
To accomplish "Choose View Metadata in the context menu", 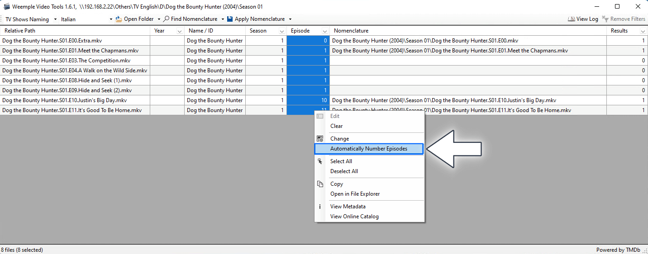I will pos(348,207).
